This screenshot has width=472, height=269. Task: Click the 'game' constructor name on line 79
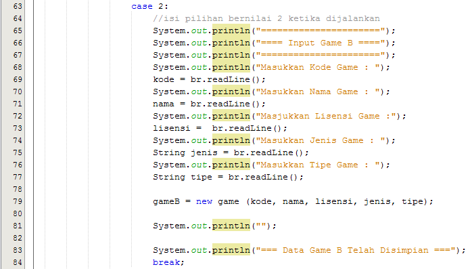click(229, 201)
